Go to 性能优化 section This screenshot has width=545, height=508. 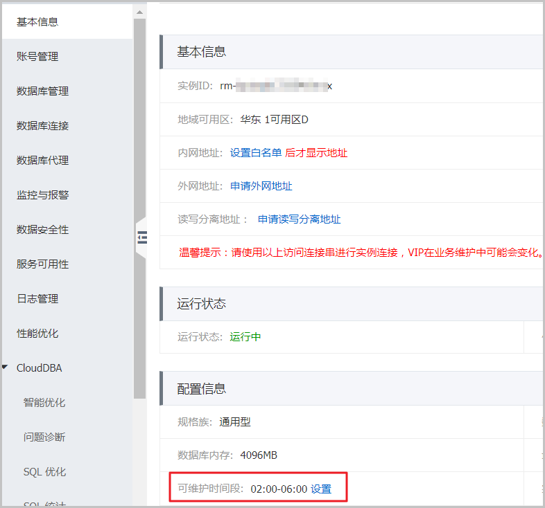(x=37, y=334)
